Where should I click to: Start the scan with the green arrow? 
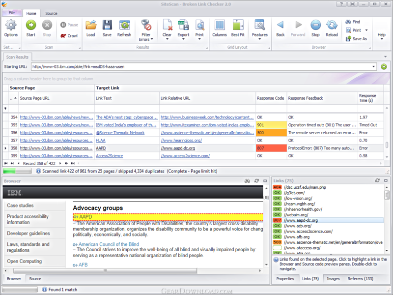click(31, 29)
